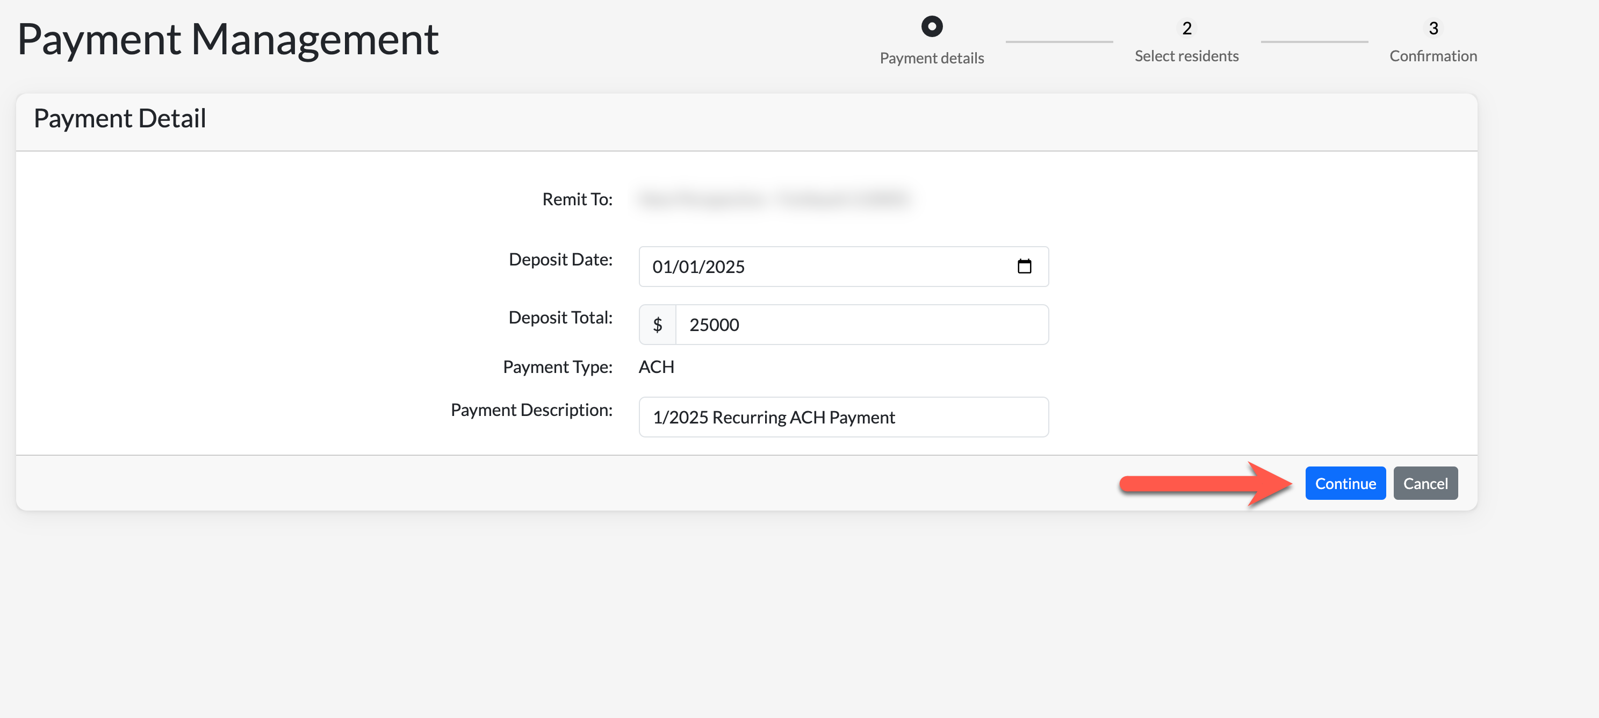Click the step 3 number indicator
Viewport: 1599px width, 718px height.
click(1432, 28)
